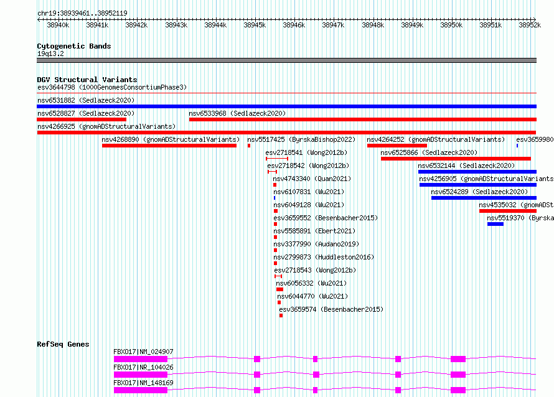Click the nsv4256905 gnomADStructuralVariants label
554x397 pixels.
click(x=487, y=179)
